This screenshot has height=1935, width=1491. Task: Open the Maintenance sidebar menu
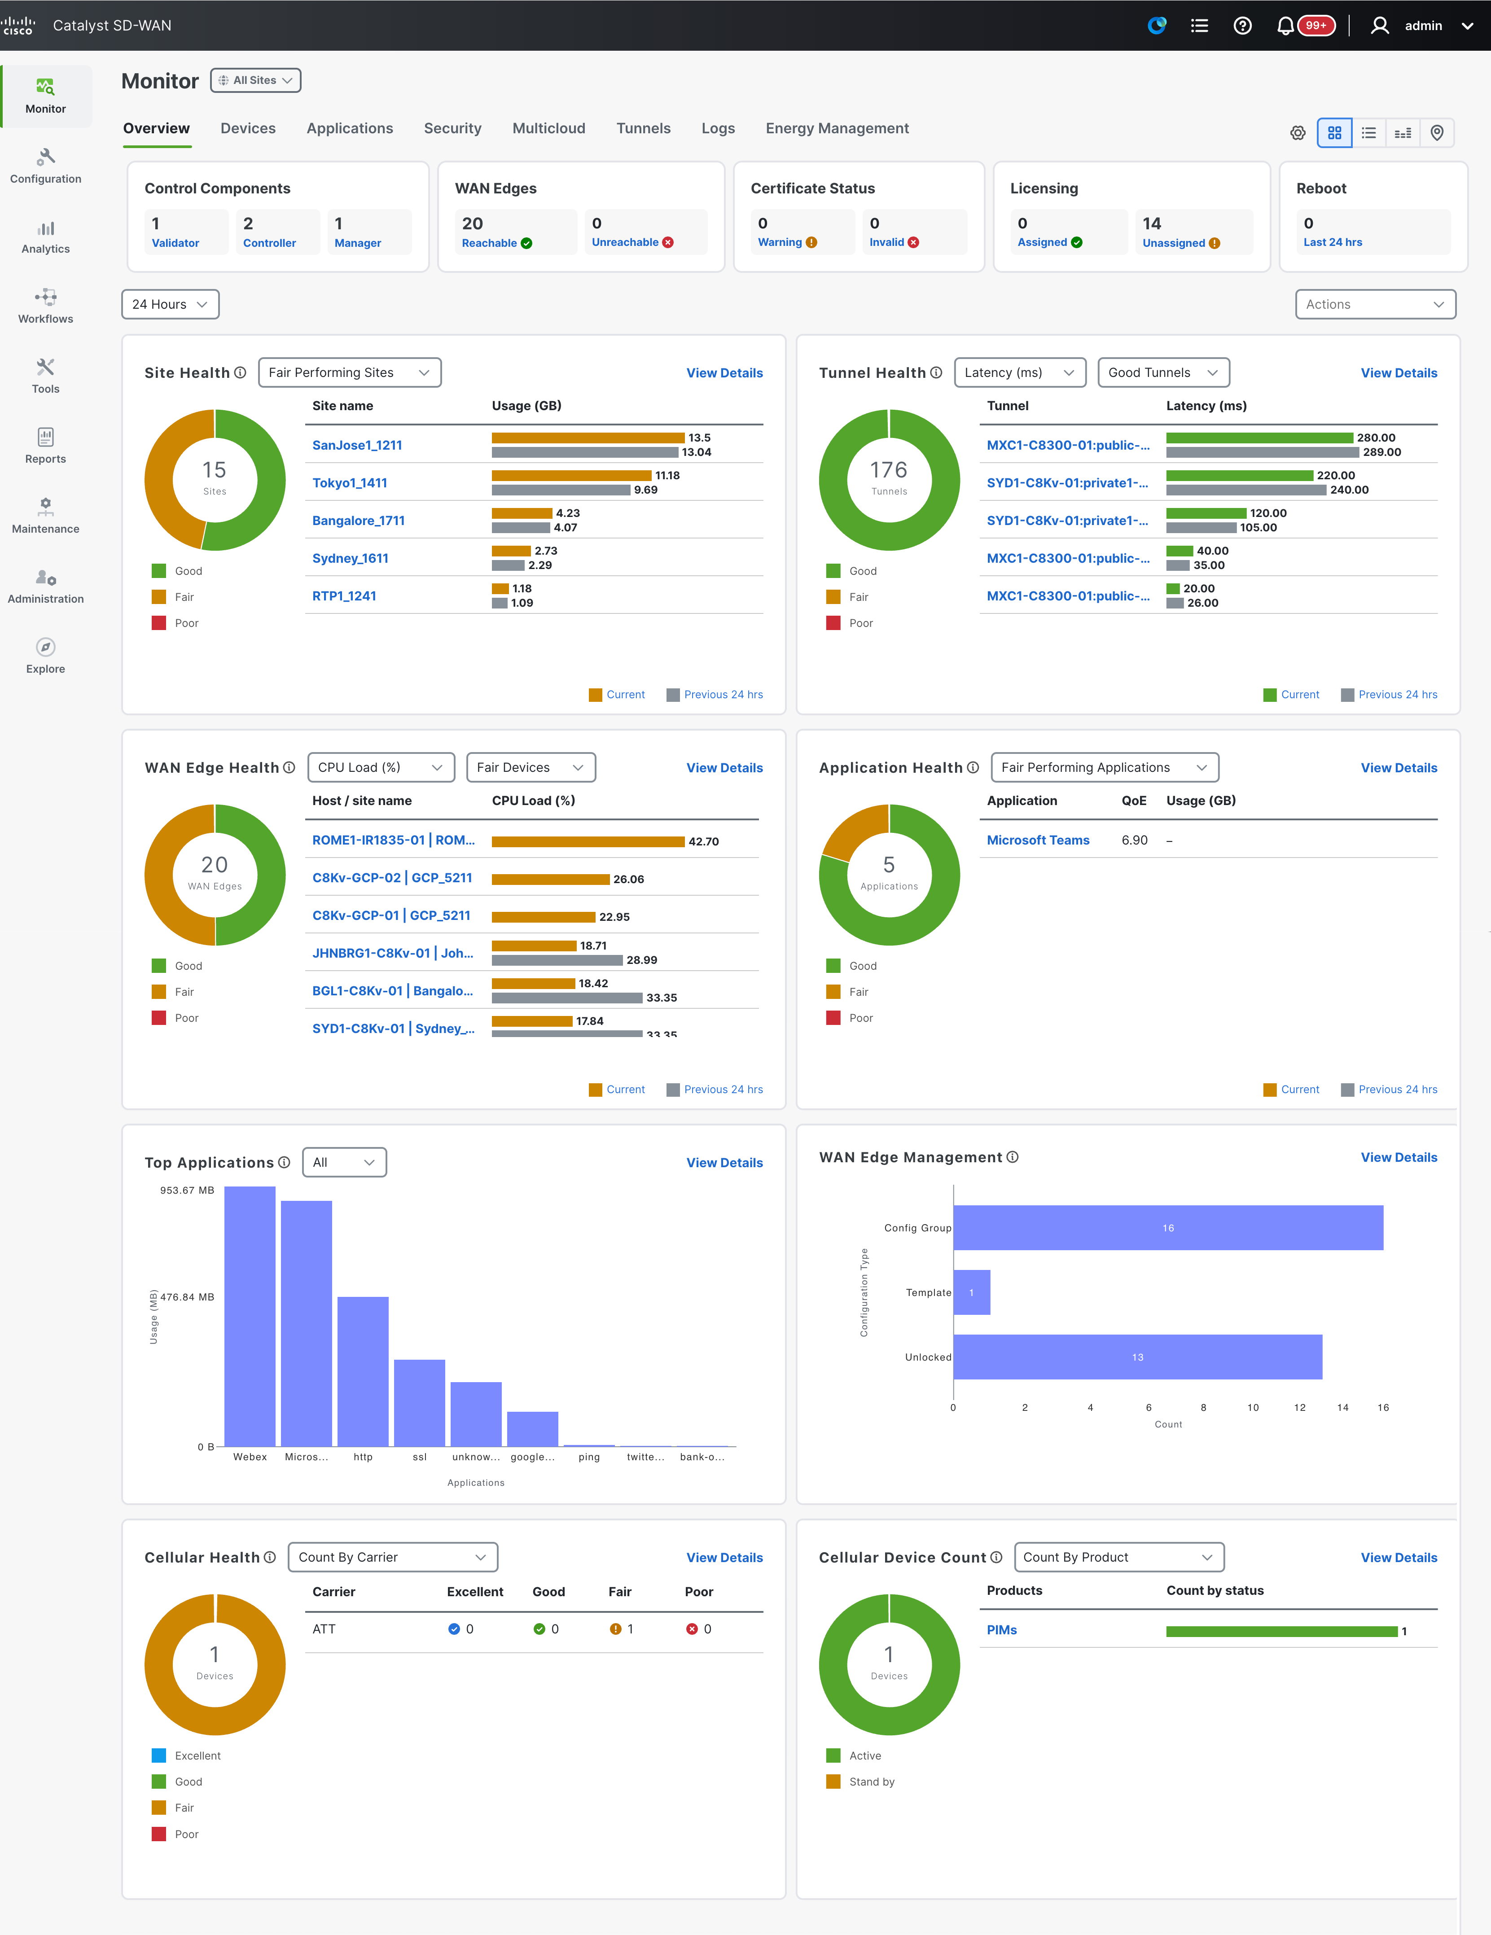tap(45, 517)
